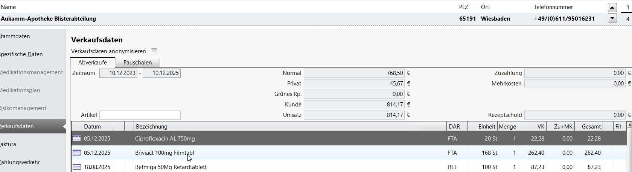Click the Zeitraum start date field
The width and height of the screenshot is (632, 172).
click(x=118, y=73)
